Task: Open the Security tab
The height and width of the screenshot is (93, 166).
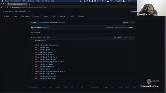Action: 61,16
